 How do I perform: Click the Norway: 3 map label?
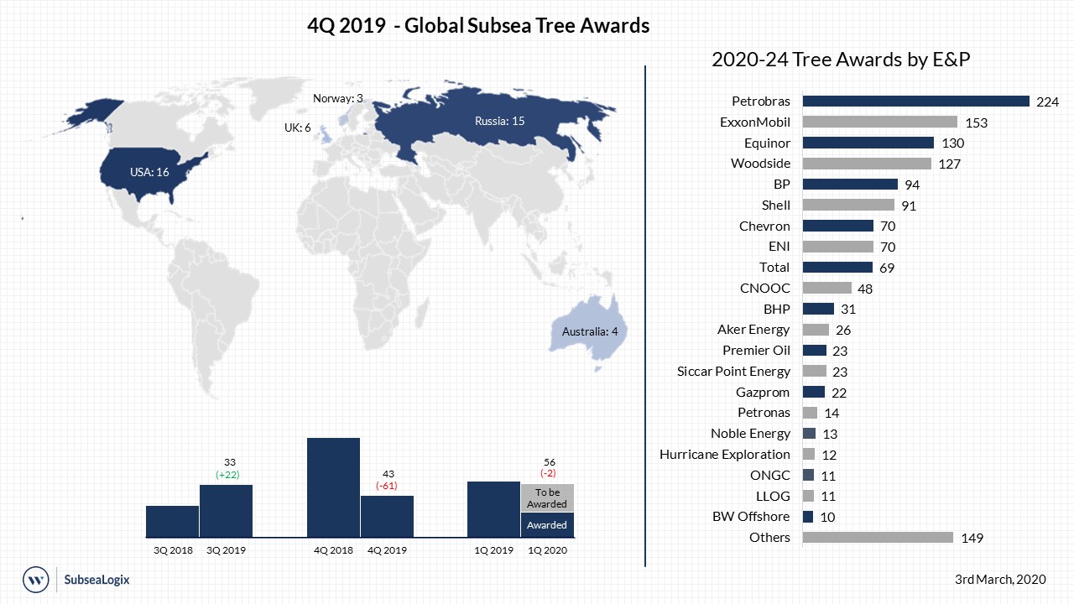point(337,99)
